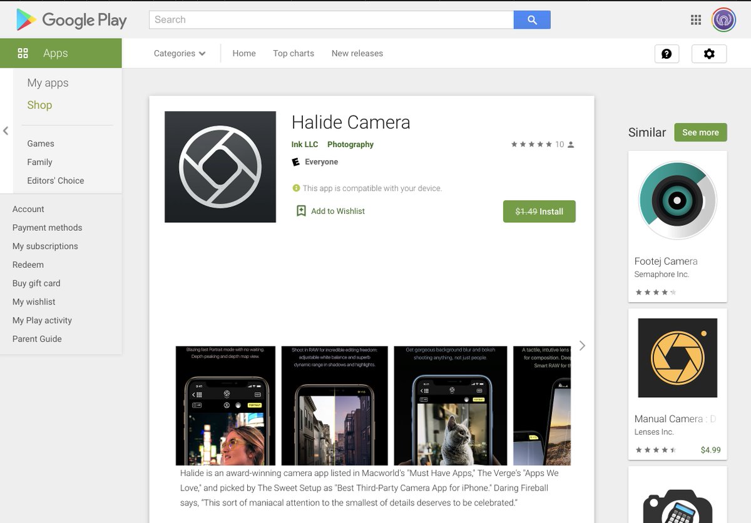Click Lenses Inc. developer name
Viewport: 751px width, 523px height.
(x=654, y=432)
